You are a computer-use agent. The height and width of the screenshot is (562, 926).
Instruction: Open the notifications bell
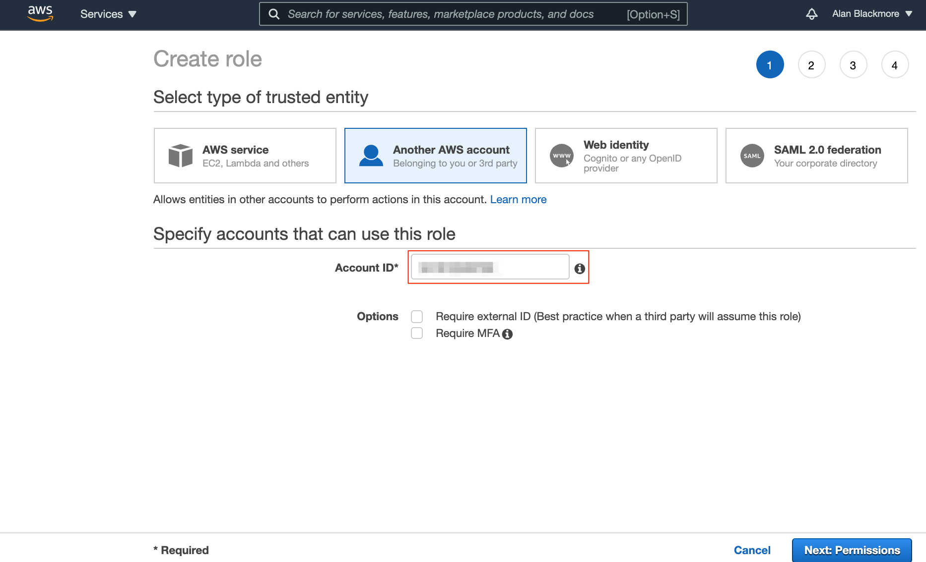pos(811,14)
